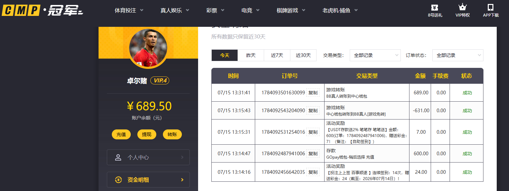Viewport: 509px width, 191px height.
Task: Copy order number 1784092487941006
Action: (313, 154)
